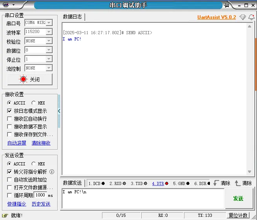Click the diamond icon beside the version link

tap(242, 17)
